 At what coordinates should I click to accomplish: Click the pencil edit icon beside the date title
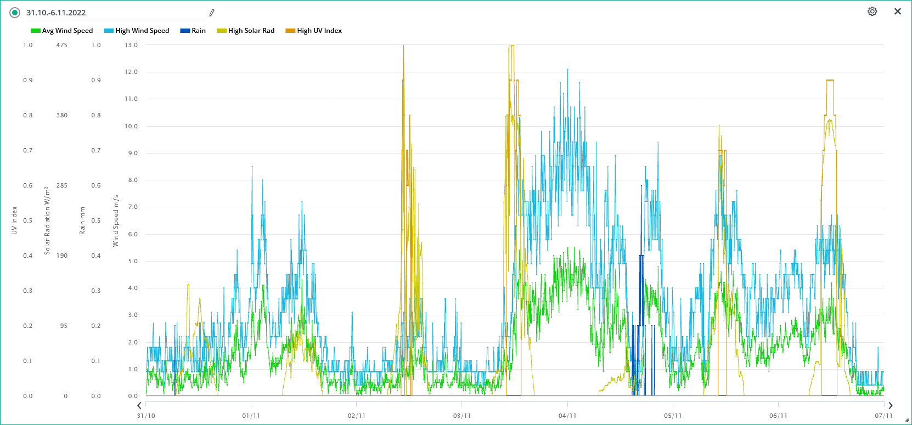click(x=212, y=13)
